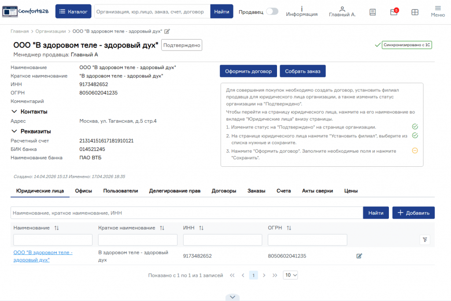Focus Краткое наименование column filter field

137,240
